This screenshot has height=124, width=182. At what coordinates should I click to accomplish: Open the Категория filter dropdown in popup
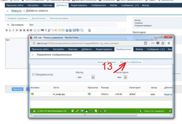point(121,77)
